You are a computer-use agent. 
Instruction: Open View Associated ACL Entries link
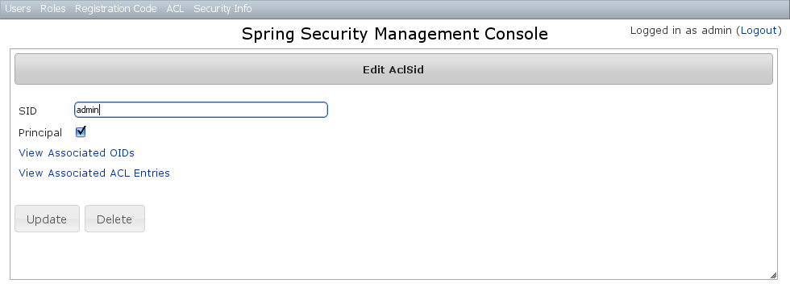(x=94, y=173)
